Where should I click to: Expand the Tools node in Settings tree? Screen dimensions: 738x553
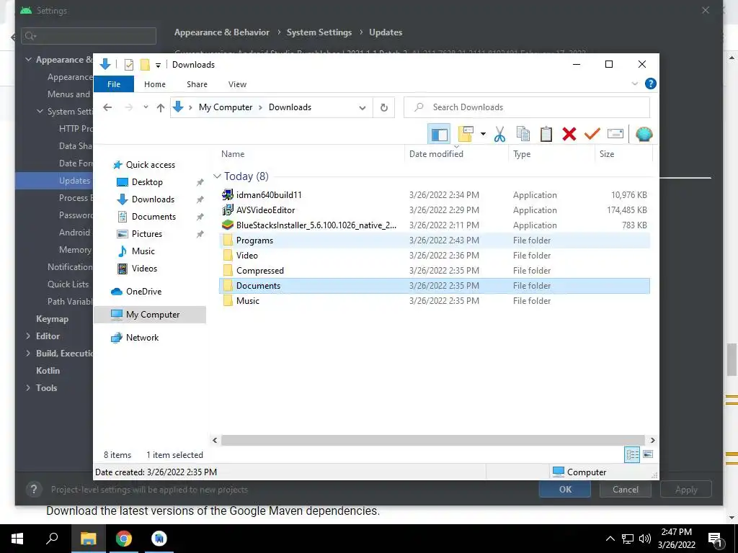pos(28,388)
